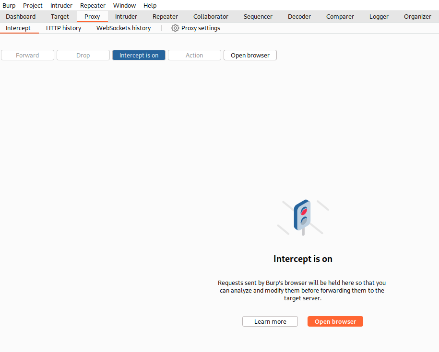Switch to the Decoder tab
439x352 pixels.
[x=299, y=17]
